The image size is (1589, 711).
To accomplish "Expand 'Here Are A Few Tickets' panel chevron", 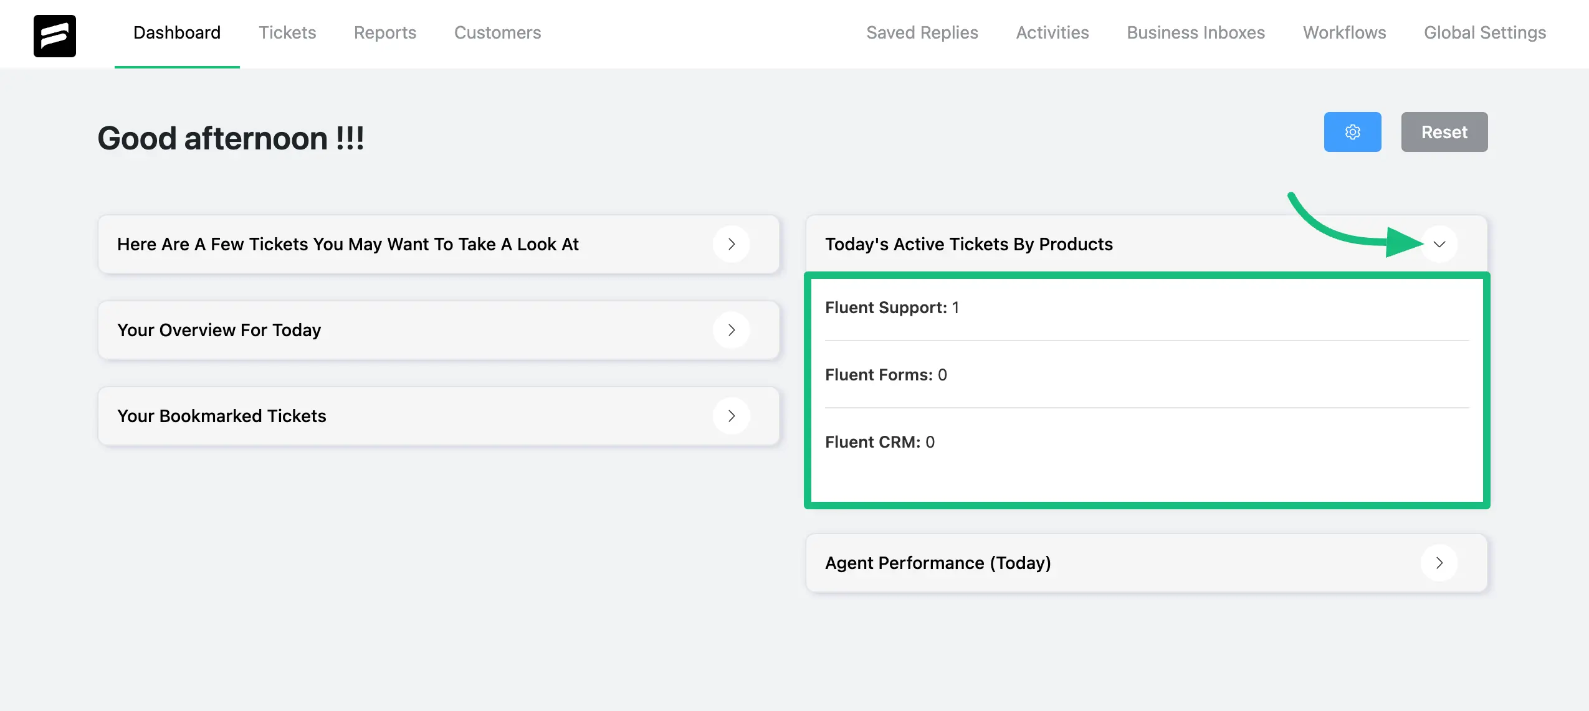I will (x=732, y=244).
